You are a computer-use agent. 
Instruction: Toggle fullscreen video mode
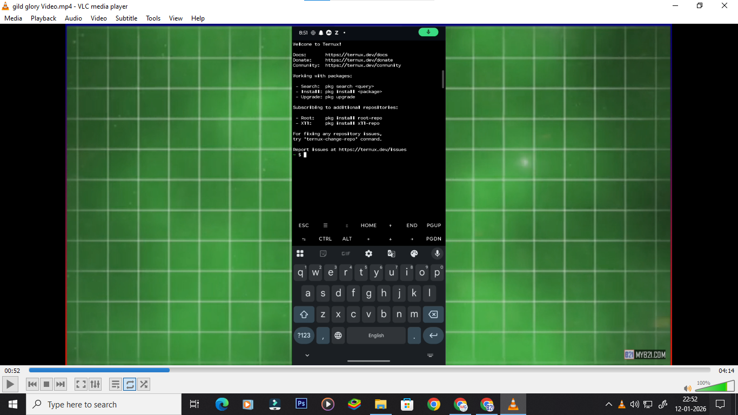81,384
